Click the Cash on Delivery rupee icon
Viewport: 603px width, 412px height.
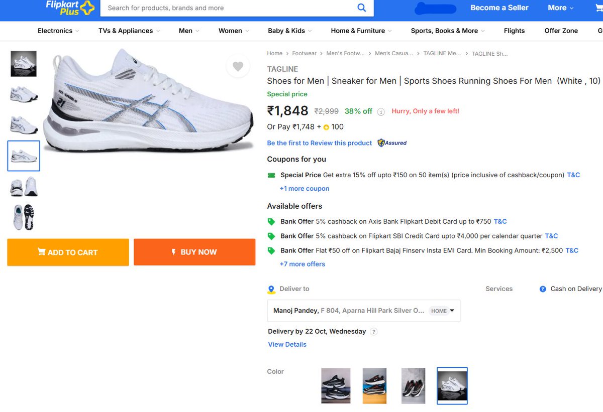pyautogui.click(x=543, y=289)
